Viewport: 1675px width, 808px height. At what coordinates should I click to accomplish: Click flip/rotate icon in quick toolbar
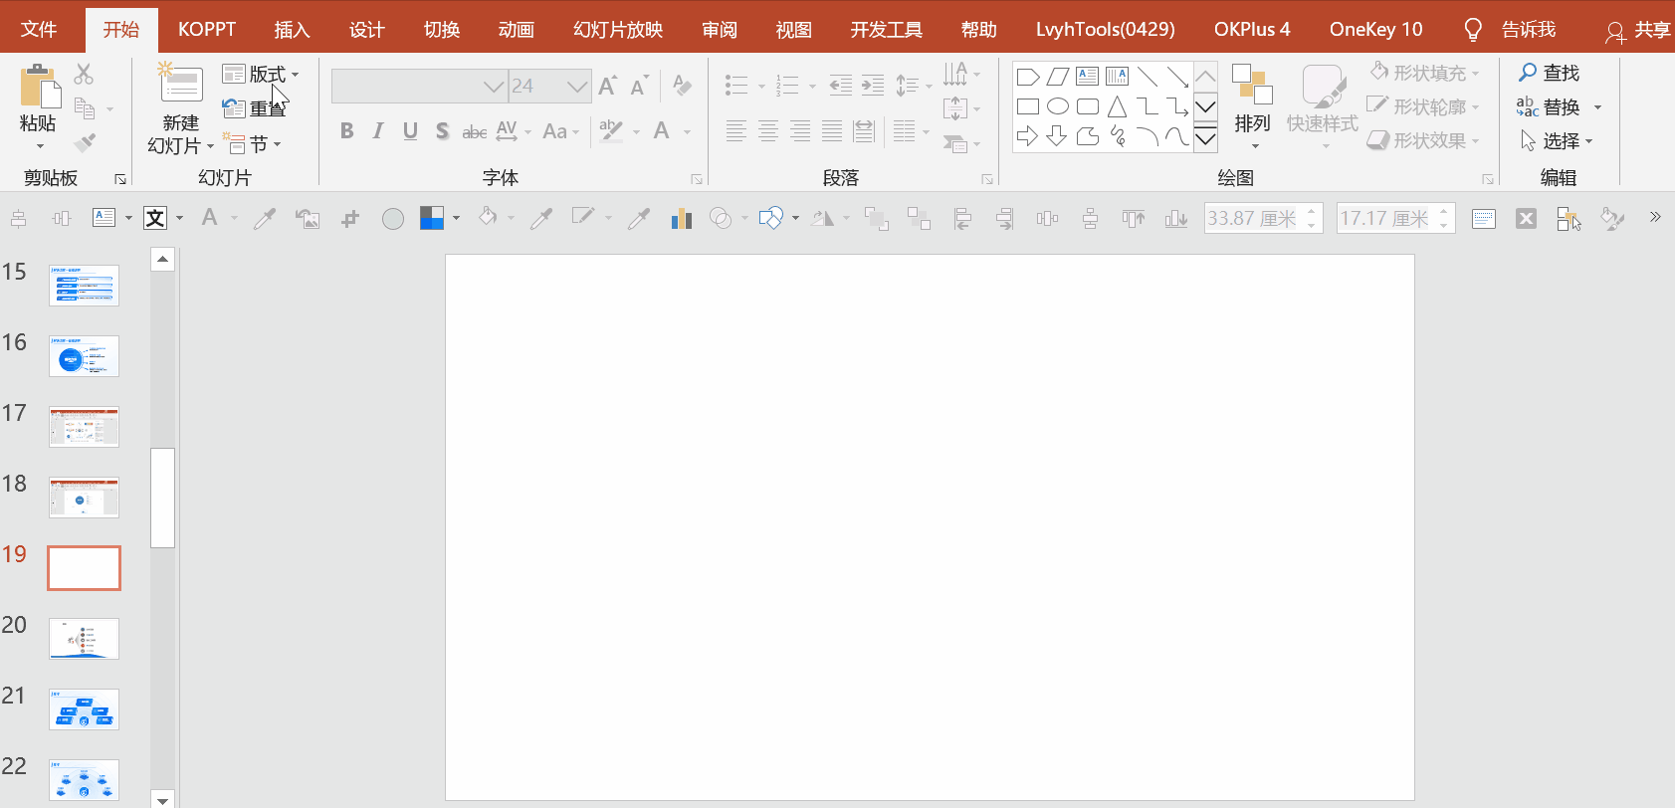(822, 218)
